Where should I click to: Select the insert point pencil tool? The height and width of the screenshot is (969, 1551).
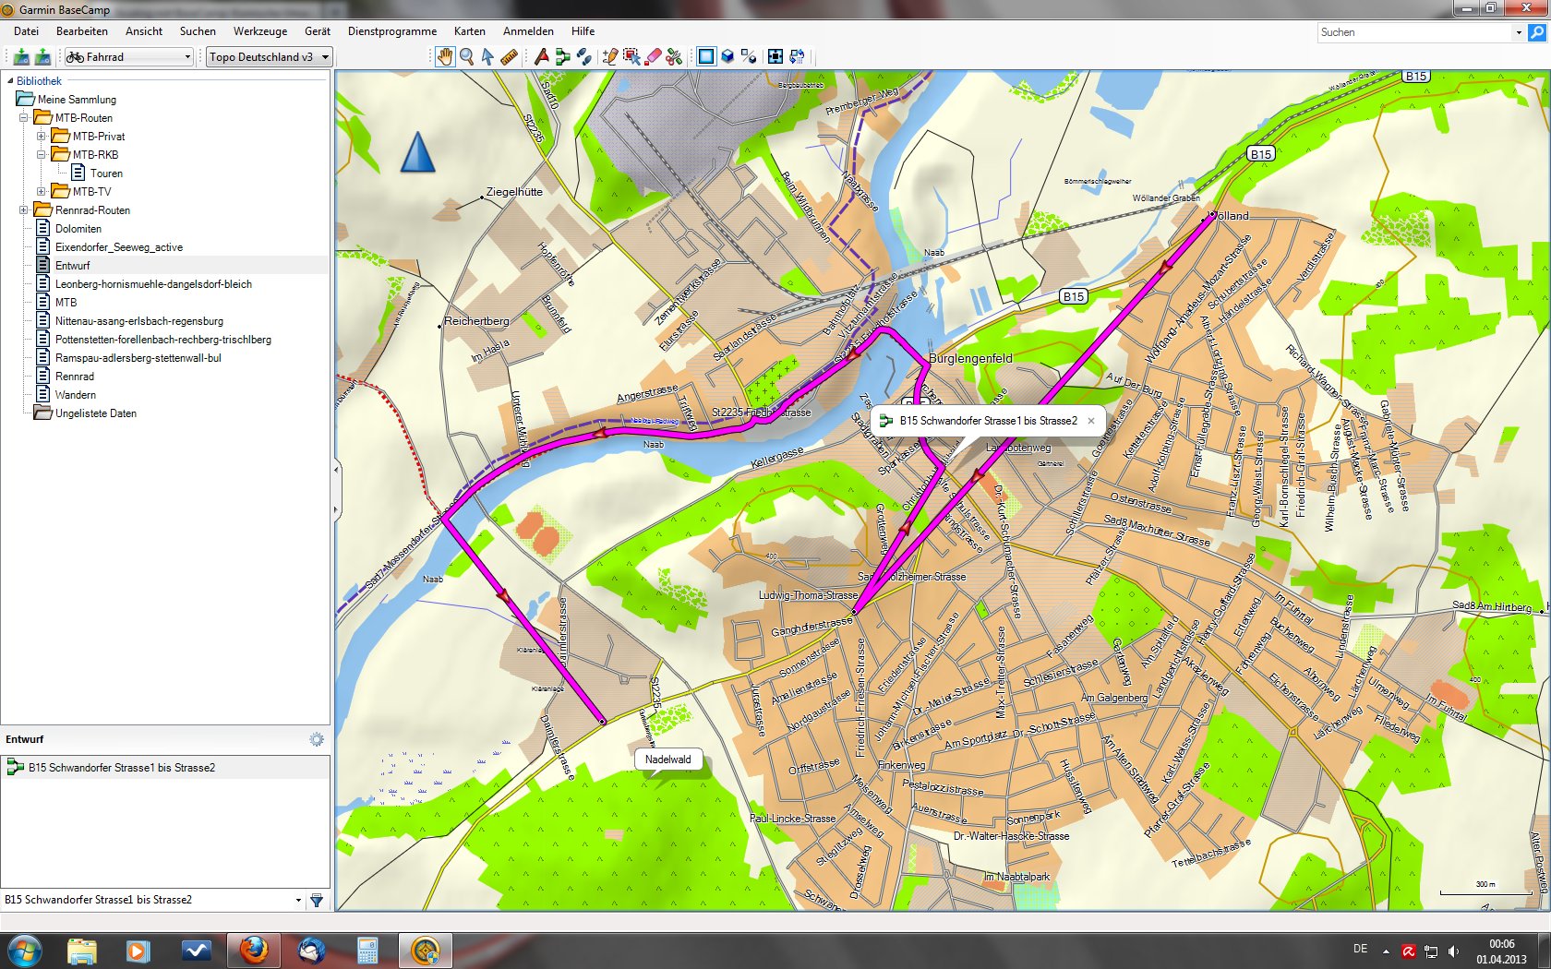pos(610,57)
